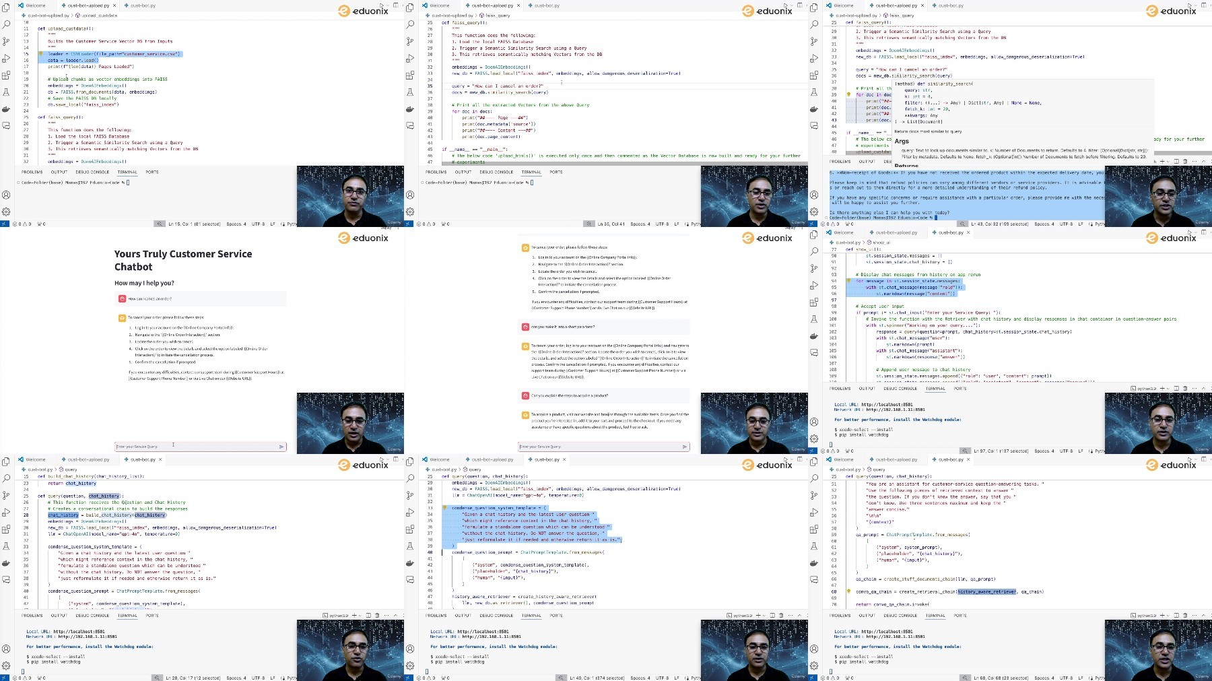Open TERMINAL tab in the Ln 35 faiss_query frame

click(x=531, y=172)
